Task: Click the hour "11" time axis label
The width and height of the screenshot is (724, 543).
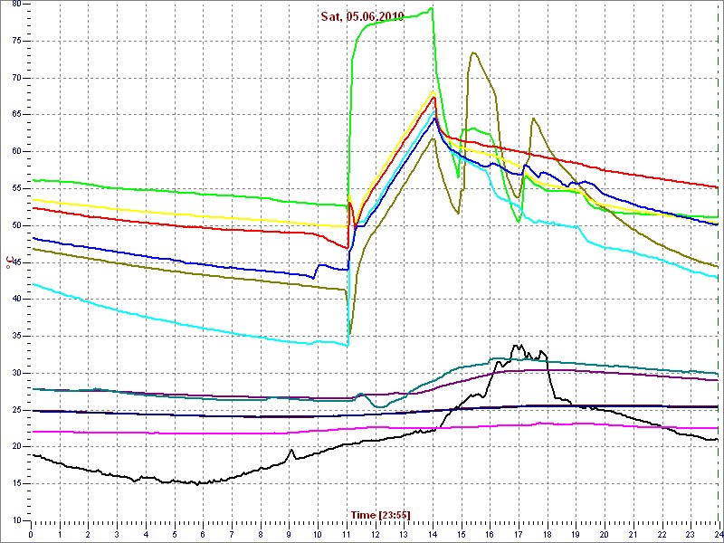Action: click(x=347, y=534)
